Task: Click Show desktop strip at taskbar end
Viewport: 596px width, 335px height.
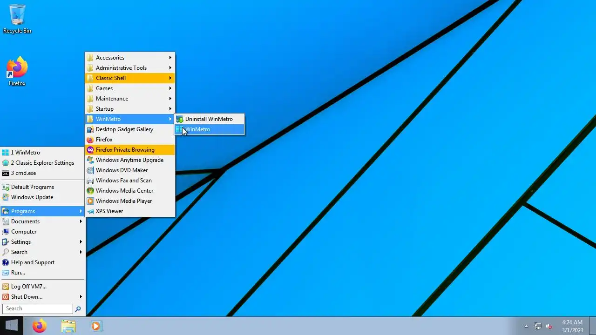Action: (x=593, y=326)
